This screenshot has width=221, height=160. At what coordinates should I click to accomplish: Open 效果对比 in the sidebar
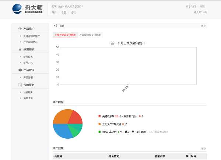28,63
